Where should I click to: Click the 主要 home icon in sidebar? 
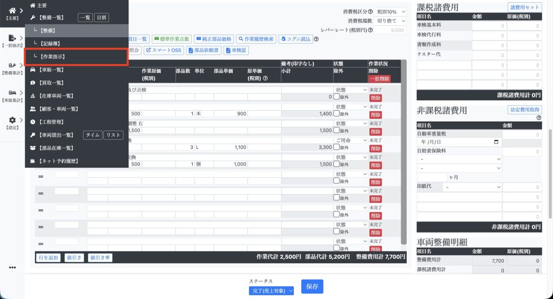(x=12, y=10)
